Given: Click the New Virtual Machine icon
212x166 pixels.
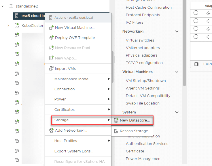Looking at the screenshot, I should pos(51,27).
